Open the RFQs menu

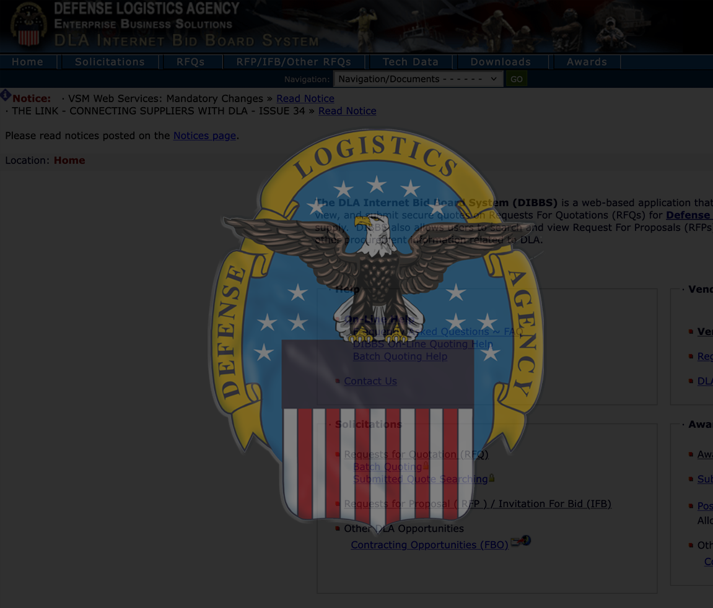point(191,62)
